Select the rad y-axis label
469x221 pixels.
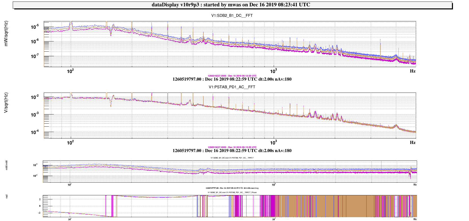pyautogui.click(x=7, y=196)
